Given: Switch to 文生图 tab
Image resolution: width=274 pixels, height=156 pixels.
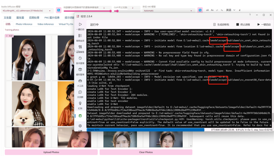Looking at the screenshot, I should pos(8,18).
